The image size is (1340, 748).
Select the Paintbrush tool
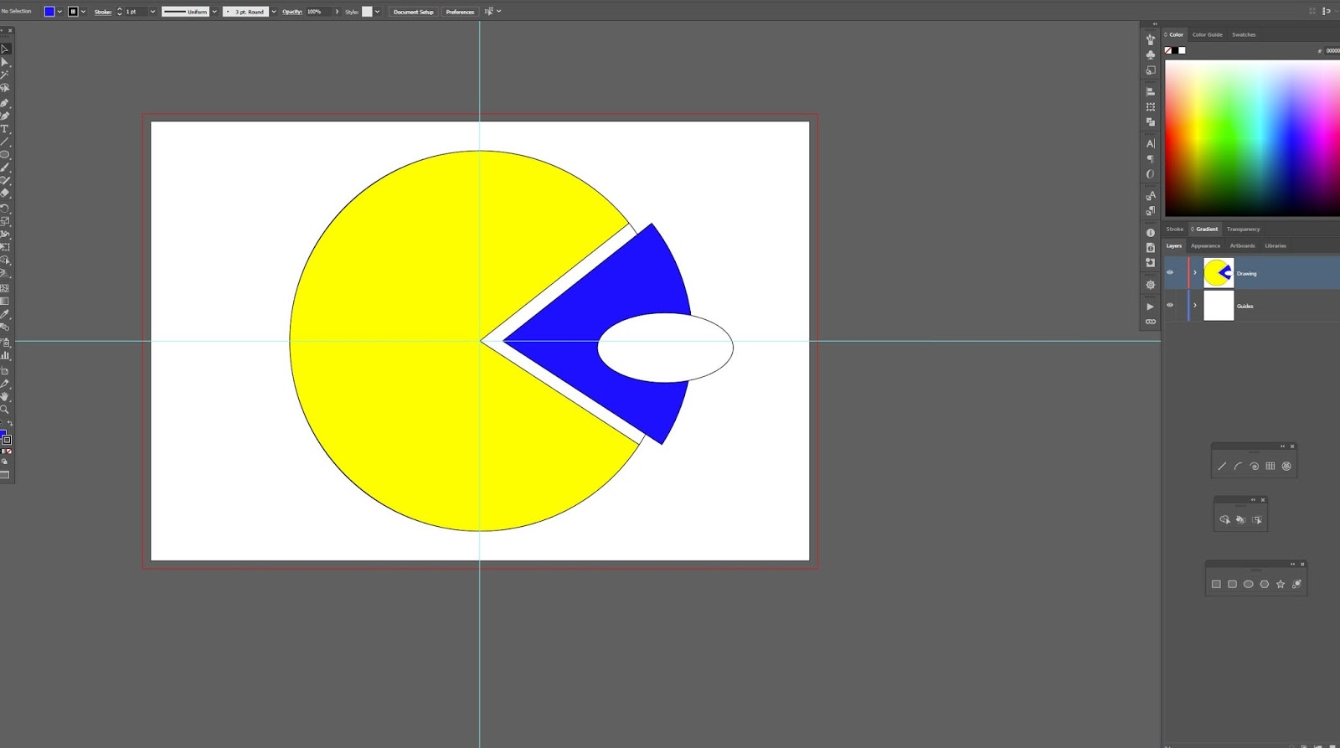(x=5, y=168)
